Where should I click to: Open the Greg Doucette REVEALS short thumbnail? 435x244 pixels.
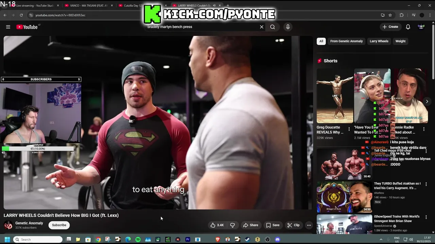335,96
